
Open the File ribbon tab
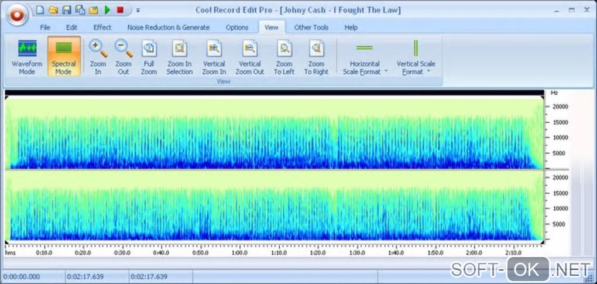click(x=45, y=28)
